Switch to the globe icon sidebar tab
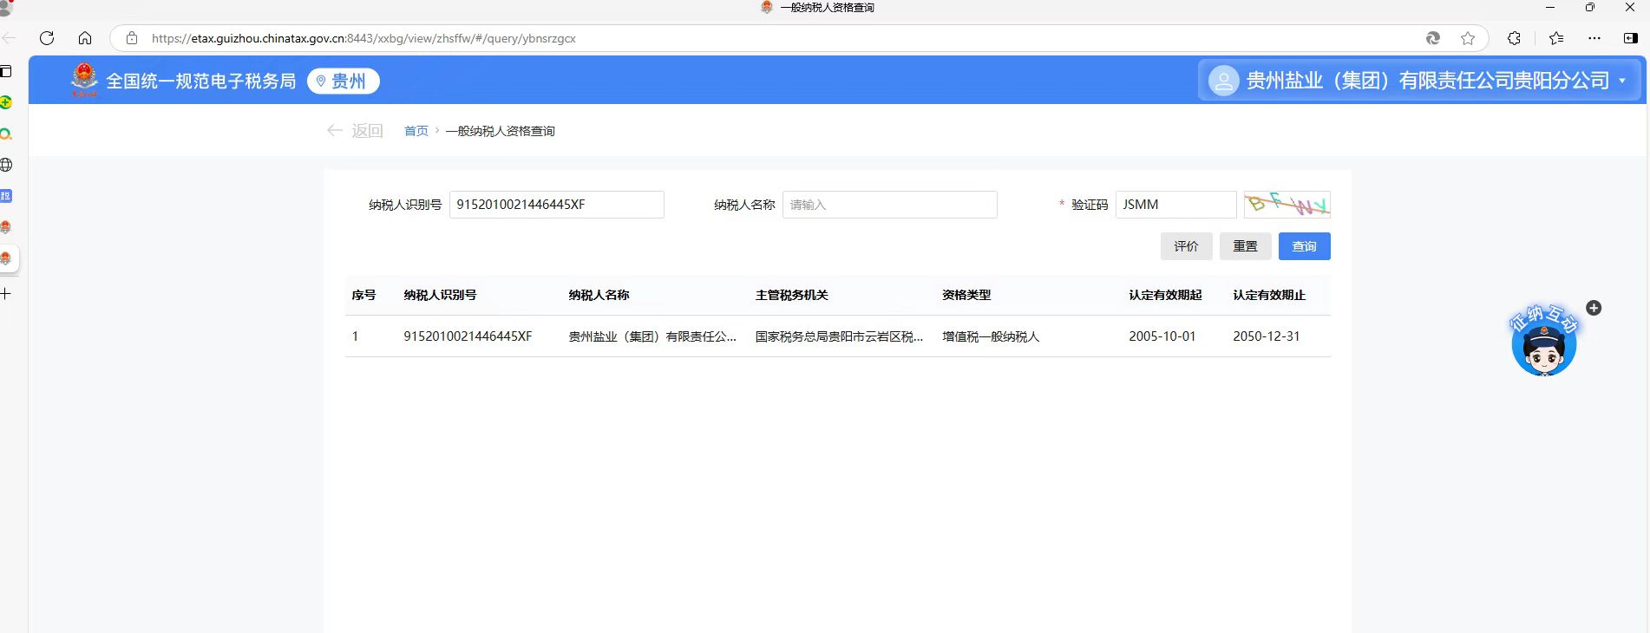This screenshot has width=1650, height=633. pyautogui.click(x=6, y=165)
